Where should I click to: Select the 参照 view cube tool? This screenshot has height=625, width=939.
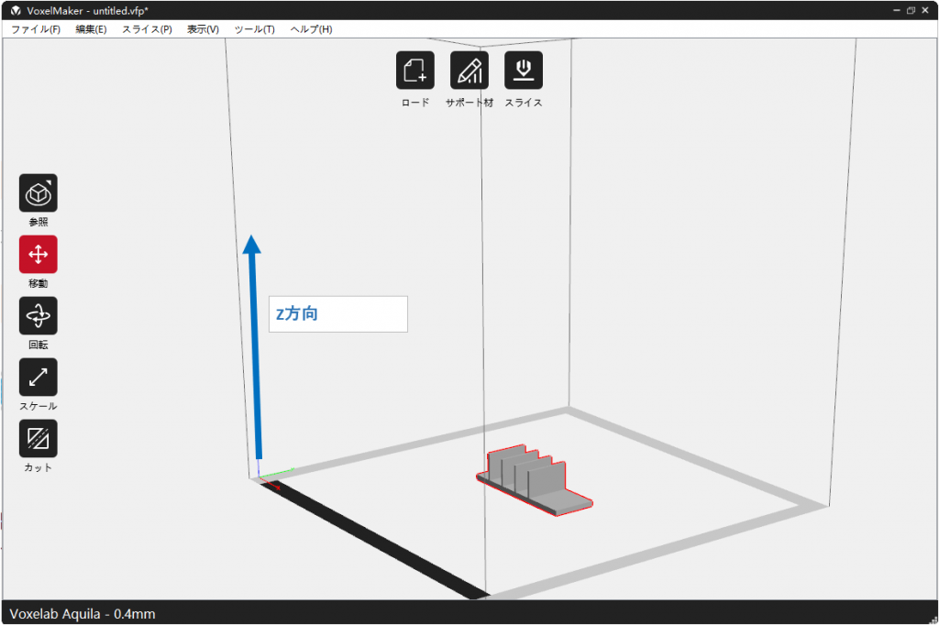tap(39, 192)
